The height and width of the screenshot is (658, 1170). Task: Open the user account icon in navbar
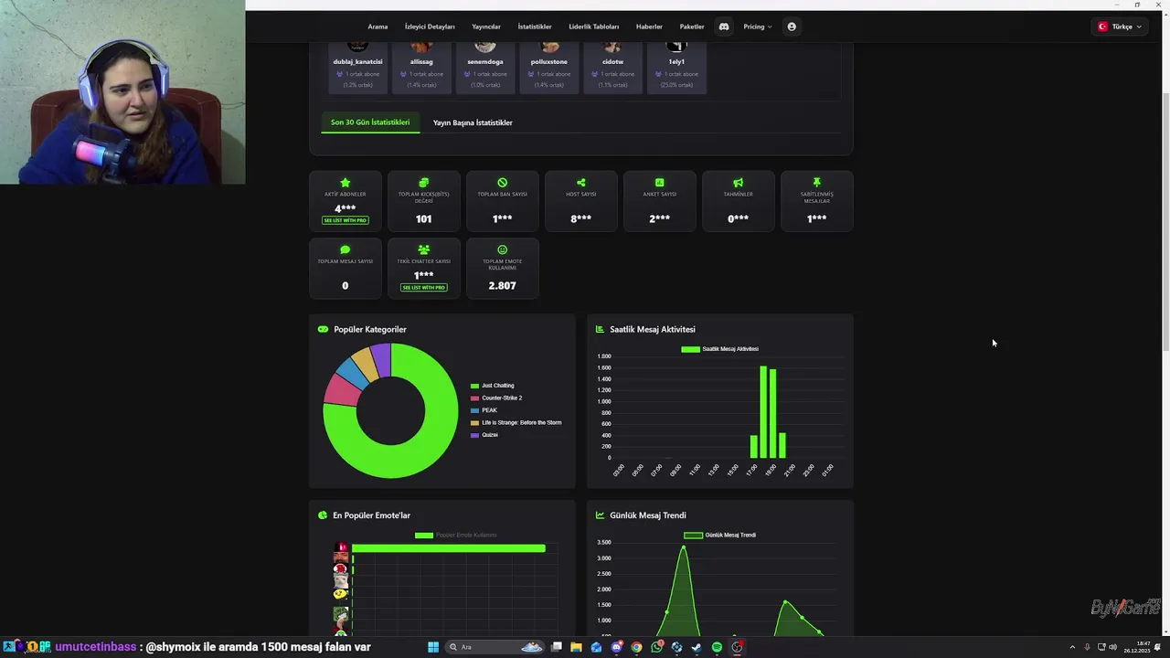click(x=792, y=27)
